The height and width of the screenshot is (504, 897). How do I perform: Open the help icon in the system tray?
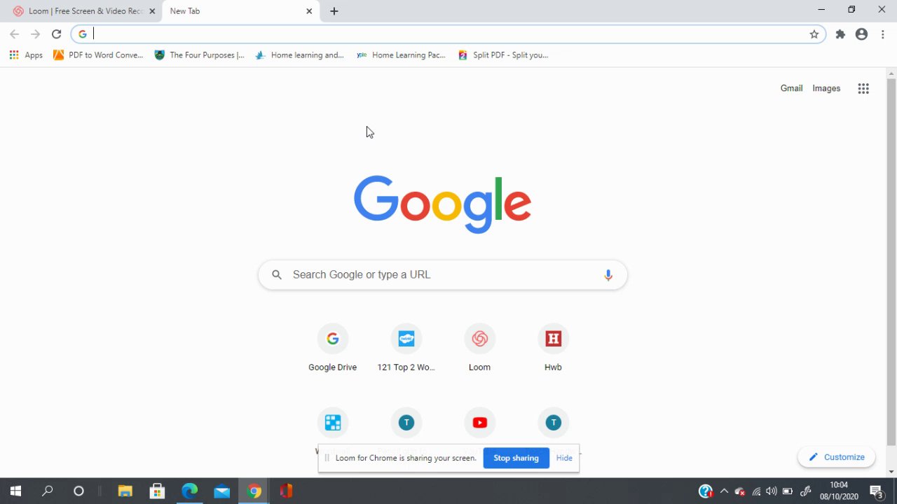(x=706, y=491)
